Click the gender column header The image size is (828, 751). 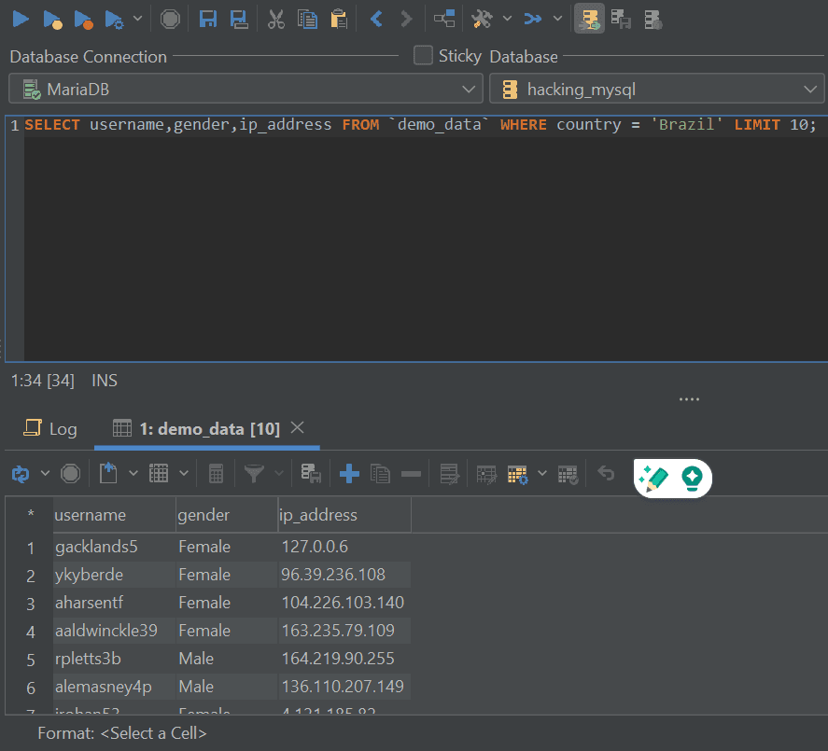[x=227, y=515]
